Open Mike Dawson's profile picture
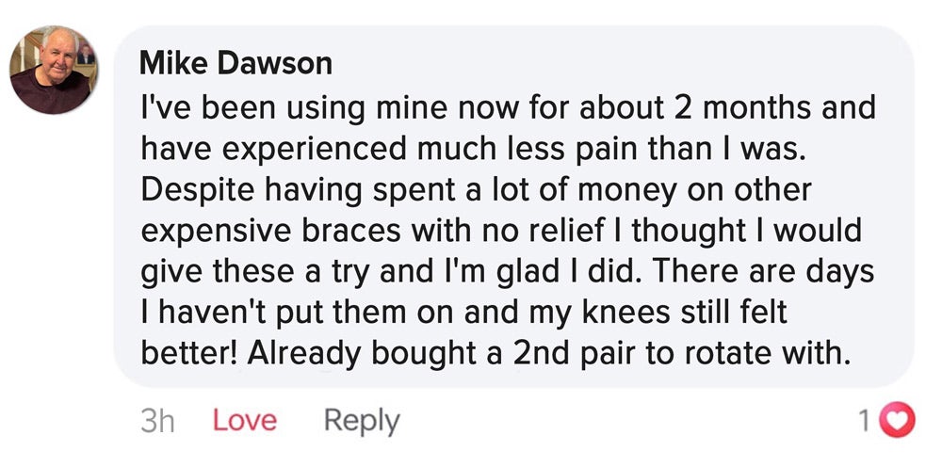The width and height of the screenshot is (942, 467). pyautogui.click(x=54, y=70)
